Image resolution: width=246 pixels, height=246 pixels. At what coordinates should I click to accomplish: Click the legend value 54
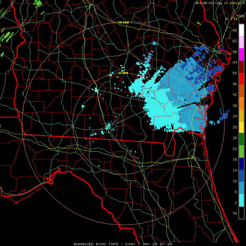point(235,62)
